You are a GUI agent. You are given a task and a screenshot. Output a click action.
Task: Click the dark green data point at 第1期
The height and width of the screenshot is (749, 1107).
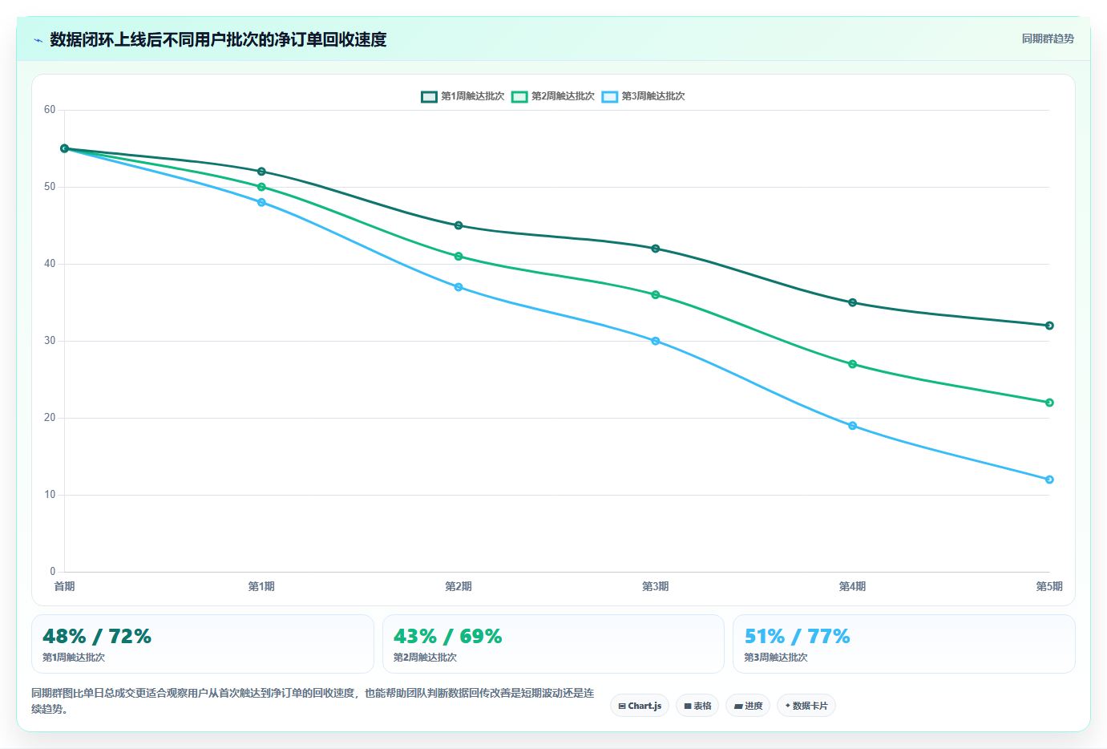coord(261,172)
